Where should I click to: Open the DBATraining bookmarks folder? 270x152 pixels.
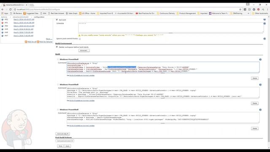point(236,13)
